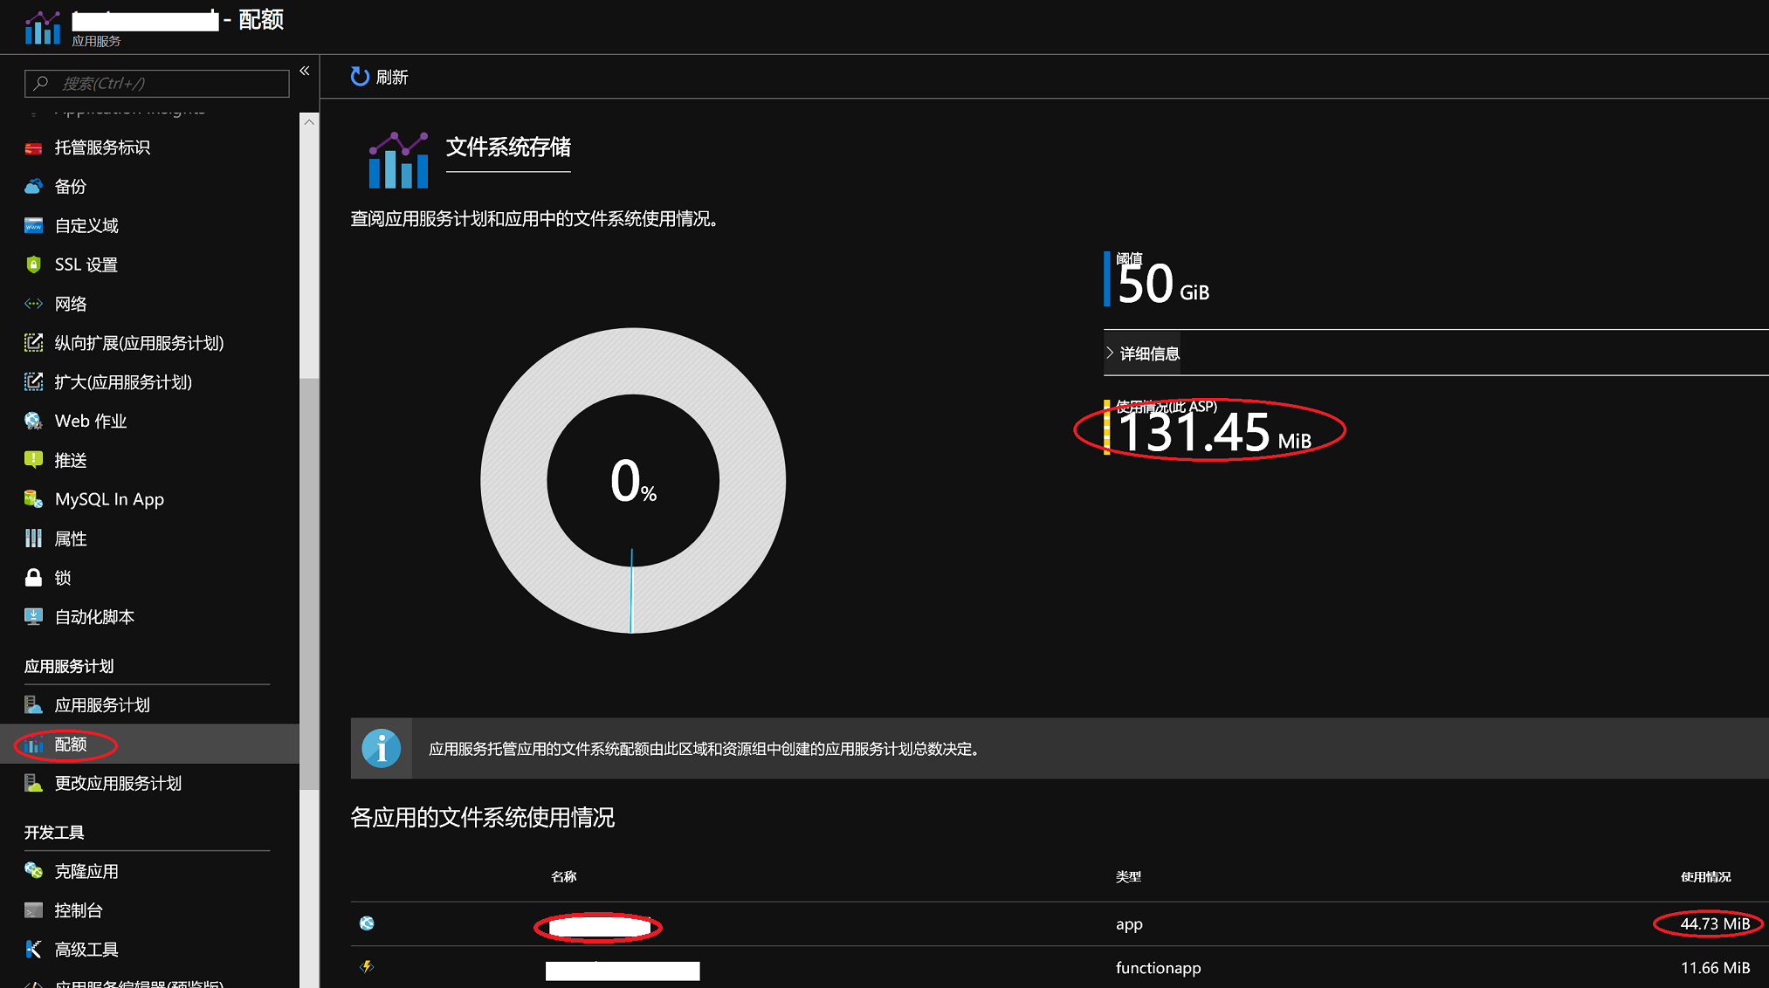Collapse the sidebar with double-chevron icon

pos(305,71)
